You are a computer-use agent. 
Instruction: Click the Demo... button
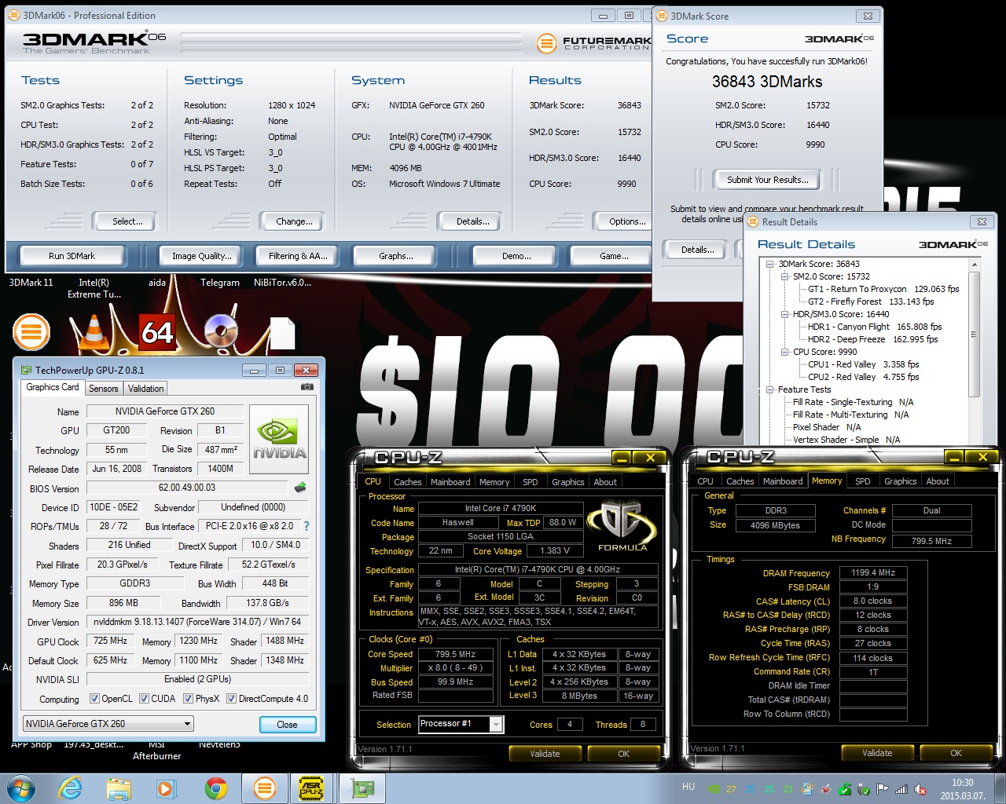click(516, 256)
